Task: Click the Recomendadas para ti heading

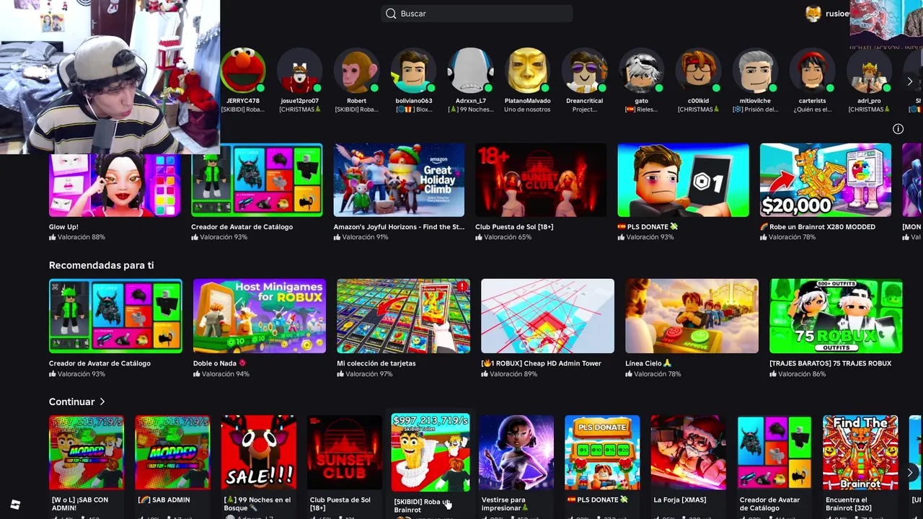Action: tap(101, 265)
